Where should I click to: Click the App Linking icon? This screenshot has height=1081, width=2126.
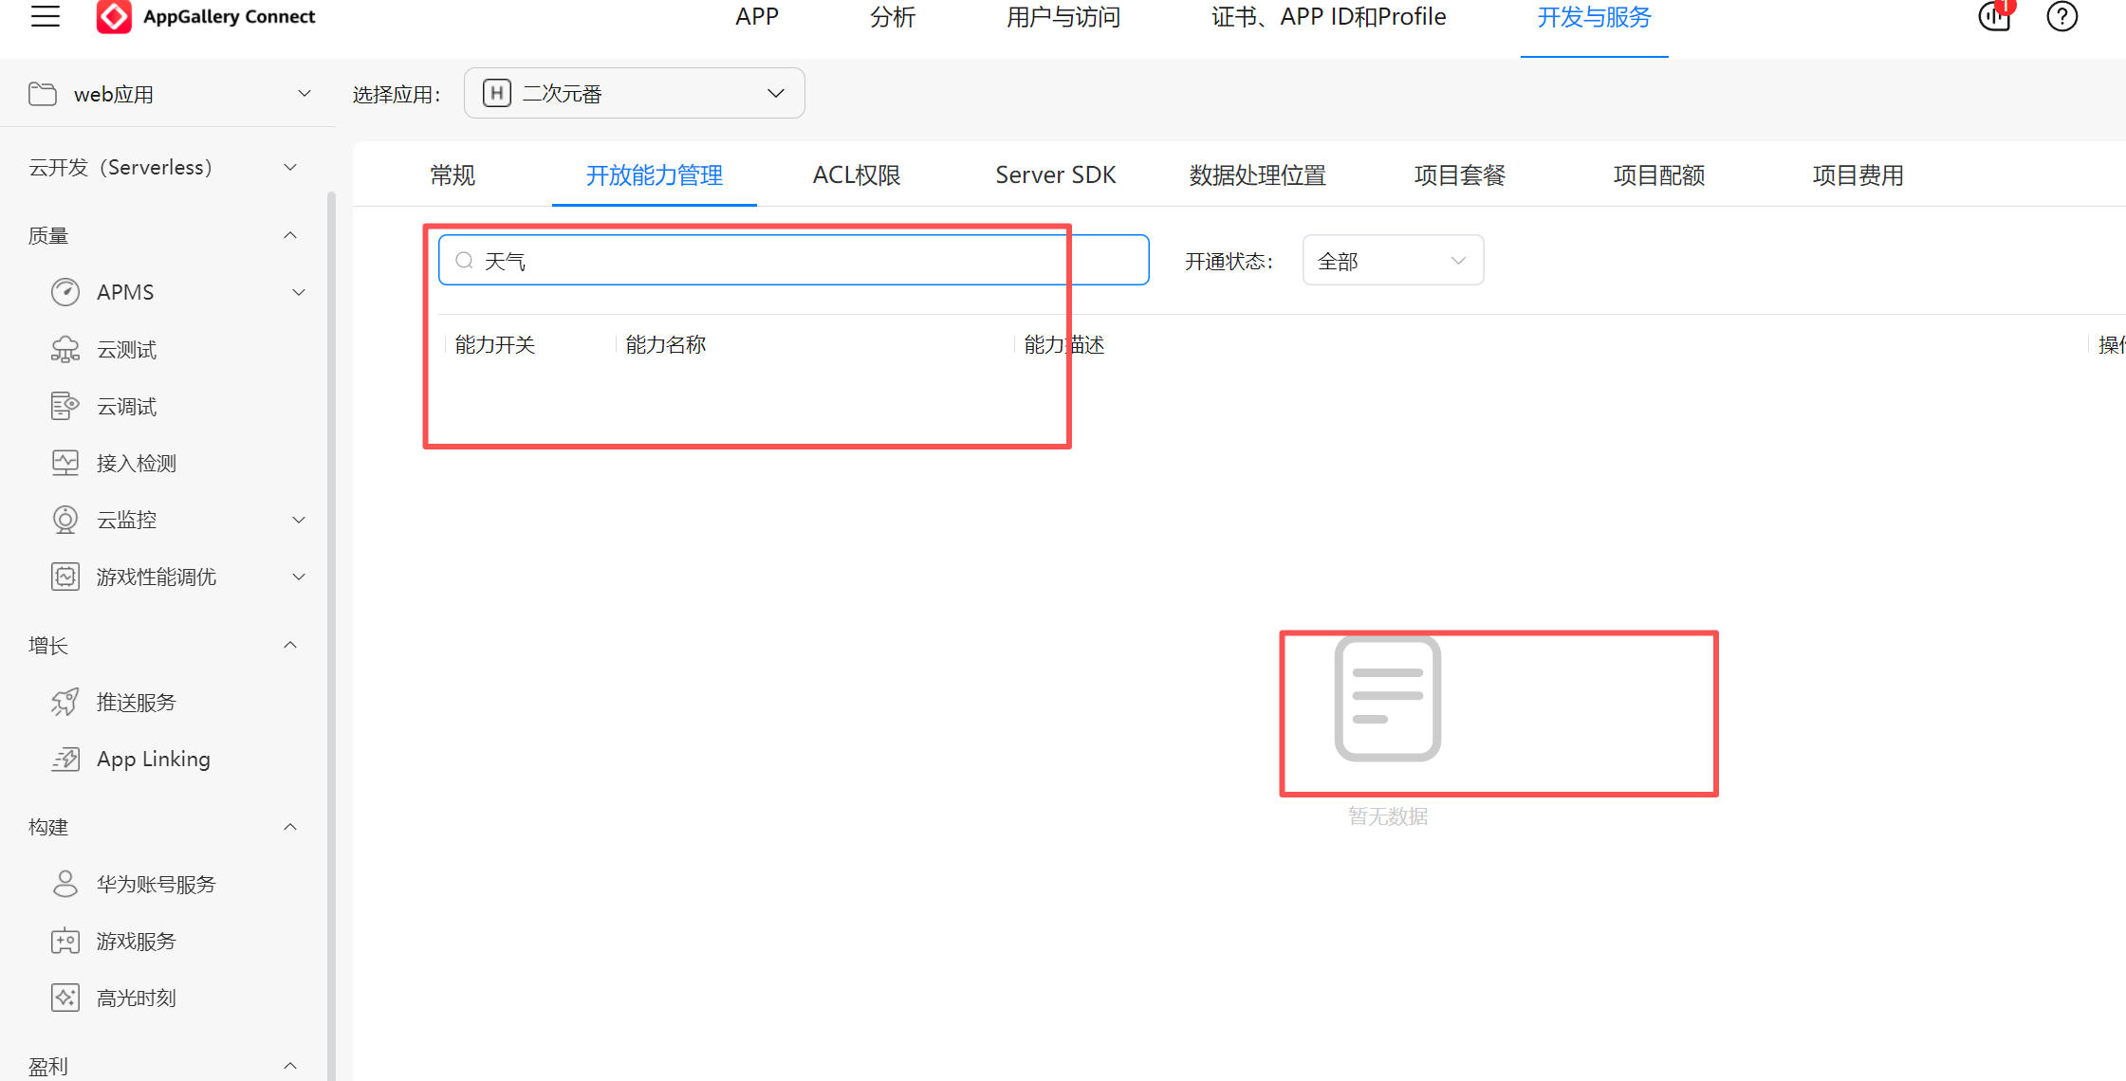(x=65, y=759)
